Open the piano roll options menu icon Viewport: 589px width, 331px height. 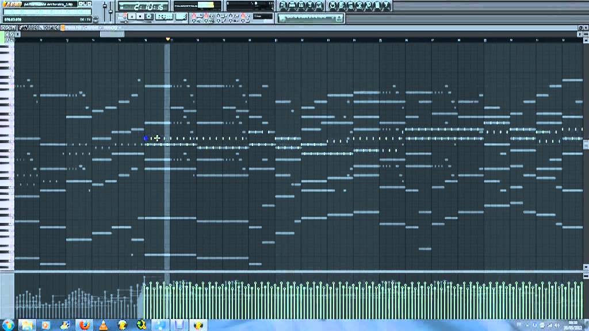point(3,28)
